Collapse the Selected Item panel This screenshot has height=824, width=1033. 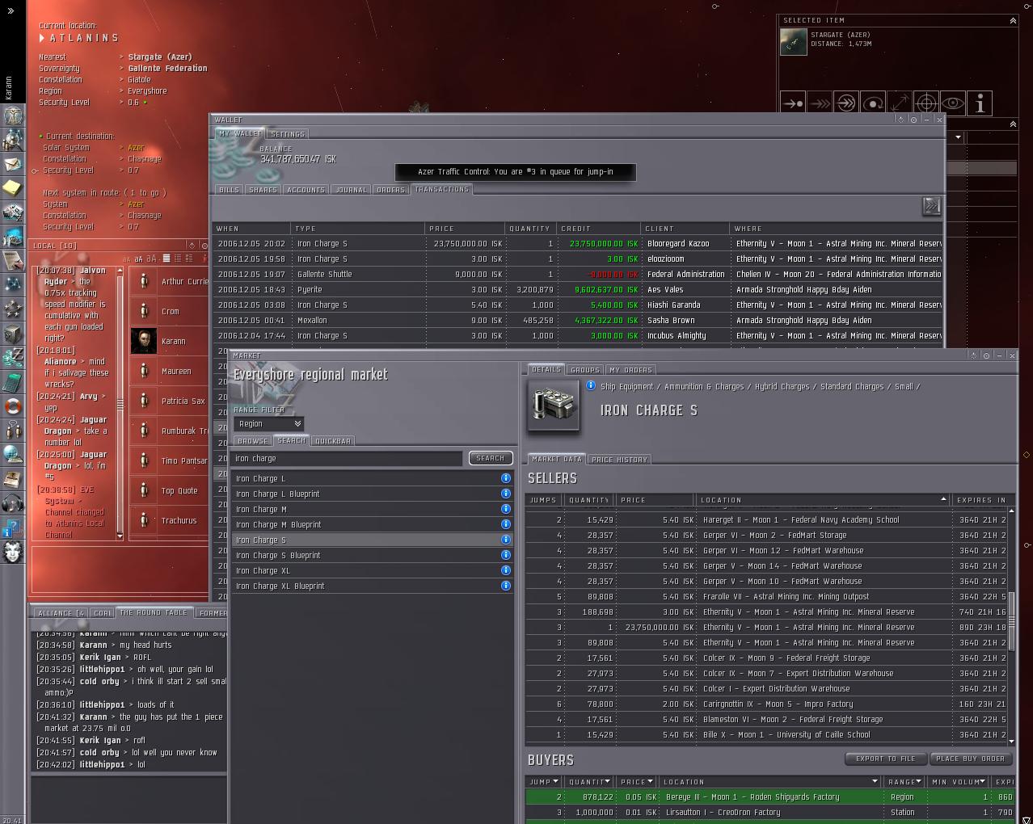(x=1013, y=20)
